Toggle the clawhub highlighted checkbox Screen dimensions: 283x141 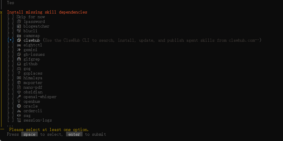tap(11, 40)
